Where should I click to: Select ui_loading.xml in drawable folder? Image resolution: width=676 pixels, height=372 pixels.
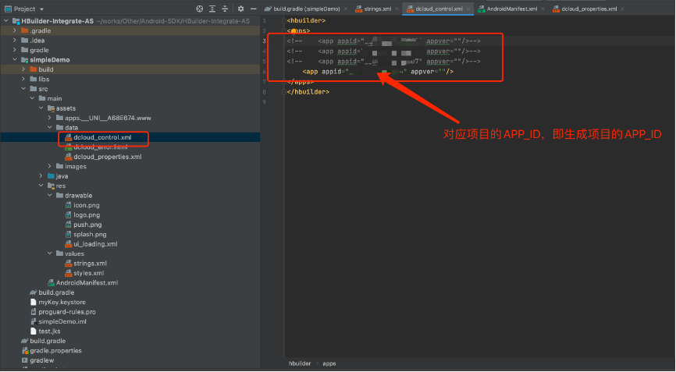click(x=95, y=243)
